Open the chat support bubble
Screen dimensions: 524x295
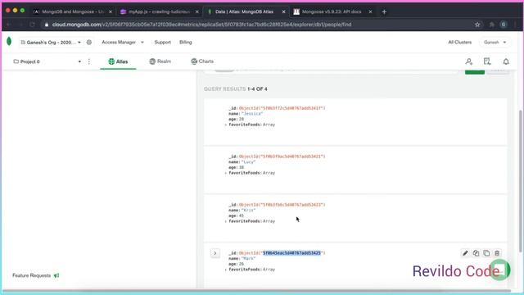point(500,270)
